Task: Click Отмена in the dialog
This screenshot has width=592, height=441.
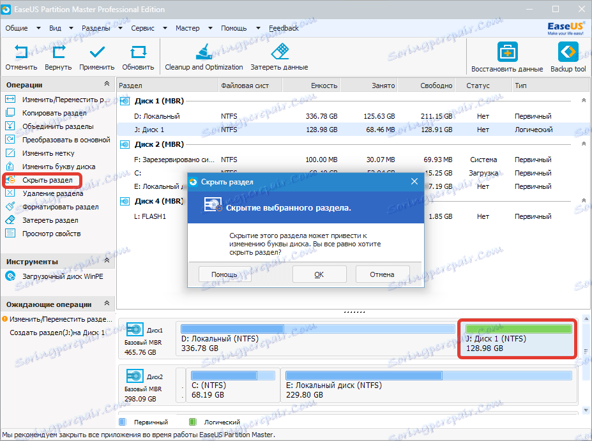Action: [x=382, y=274]
